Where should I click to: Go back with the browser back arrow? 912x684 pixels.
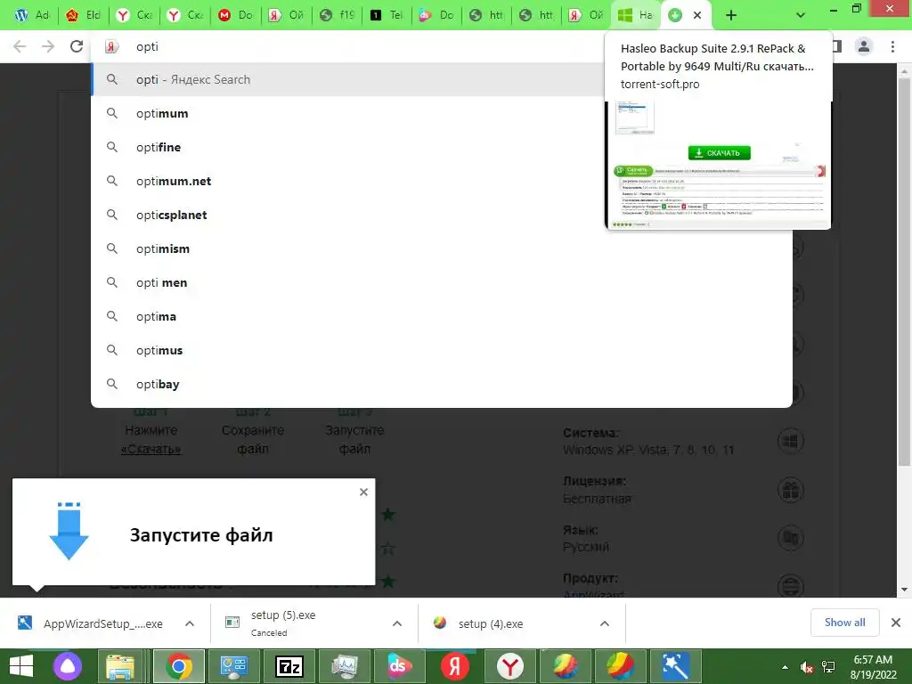(20, 46)
